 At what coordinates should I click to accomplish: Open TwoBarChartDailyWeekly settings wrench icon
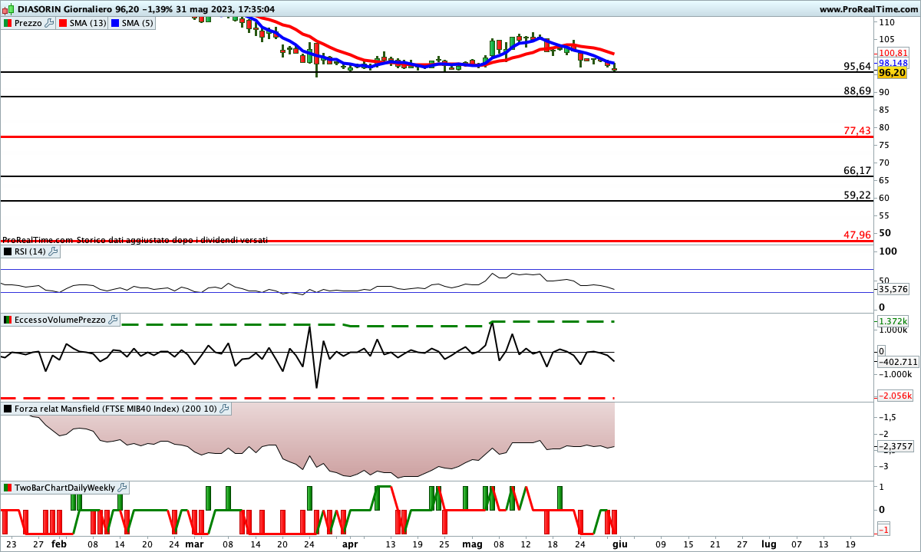123,487
